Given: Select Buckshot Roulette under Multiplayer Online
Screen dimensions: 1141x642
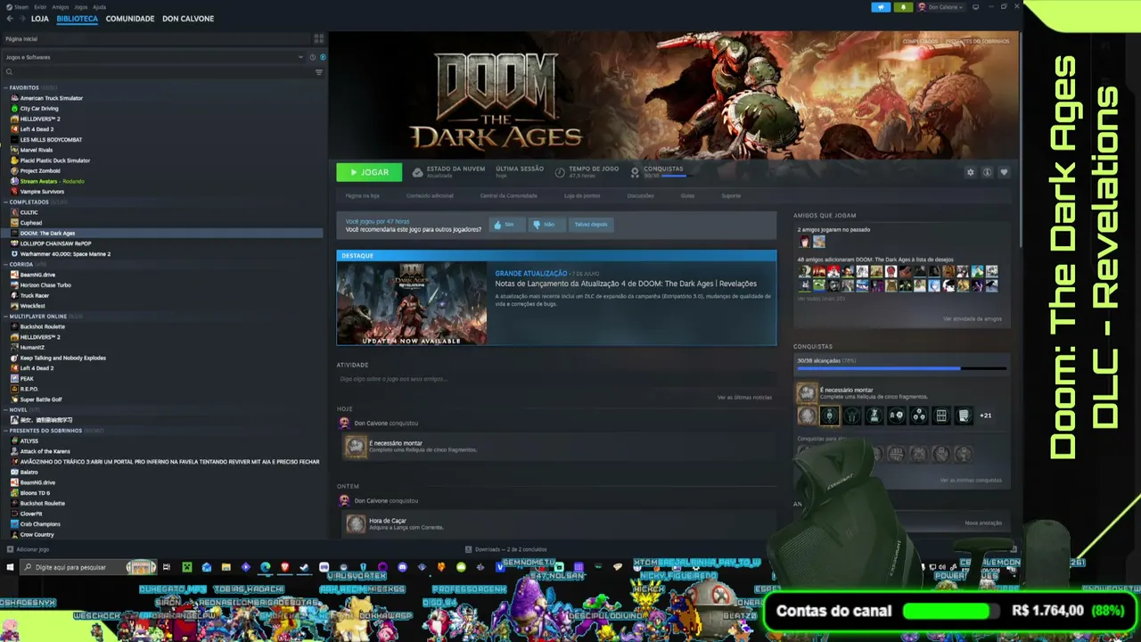Looking at the screenshot, I should pyautogui.click(x=42, y=326).
